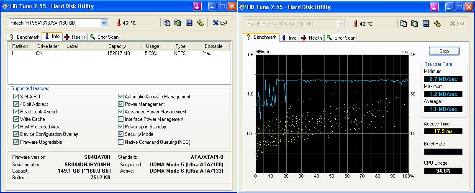The width and height of the screenshot is (475, 193).
Task: Open options icon in left window toolbar
Action: click(x=200, y=23)
